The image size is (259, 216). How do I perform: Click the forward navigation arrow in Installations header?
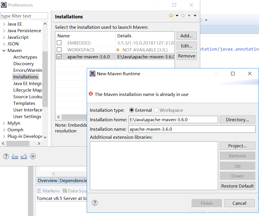[x=183, y=16]
